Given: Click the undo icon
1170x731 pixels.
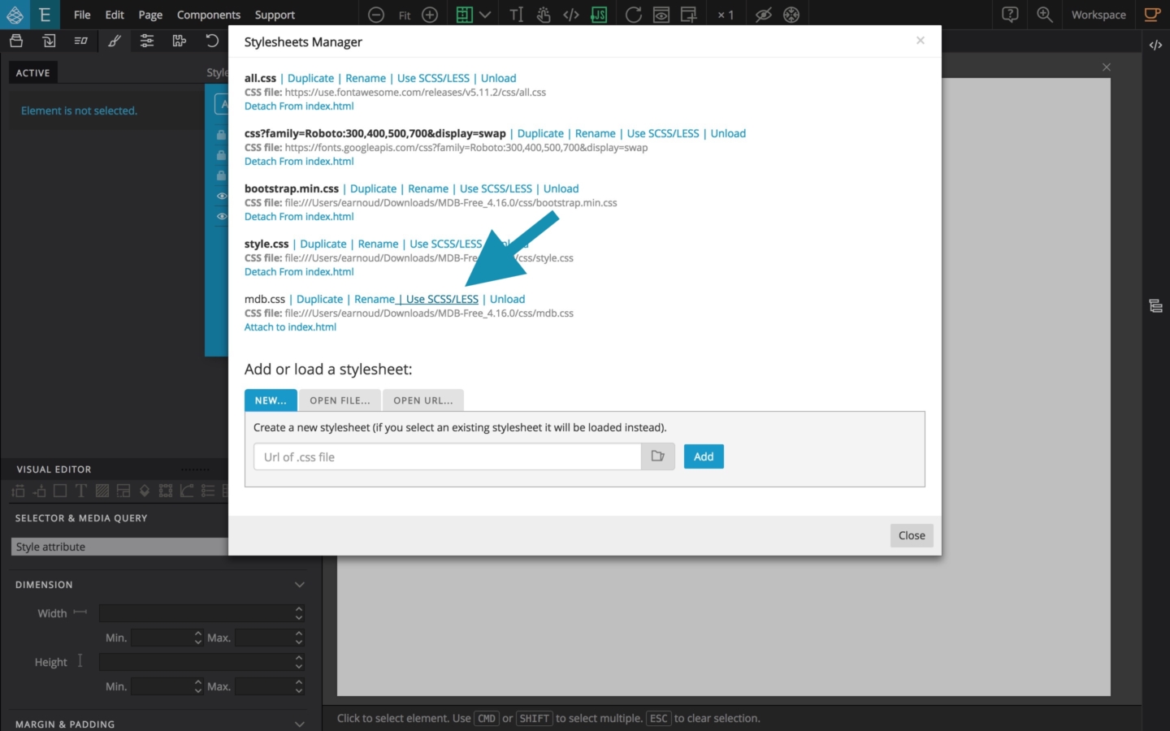Looking at the screenshot, I should tap(212, 41).
